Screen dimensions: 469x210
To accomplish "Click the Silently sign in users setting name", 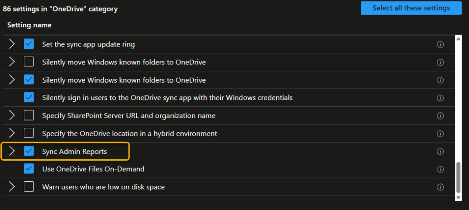I will pyautogui.click(x=167, y=98).
